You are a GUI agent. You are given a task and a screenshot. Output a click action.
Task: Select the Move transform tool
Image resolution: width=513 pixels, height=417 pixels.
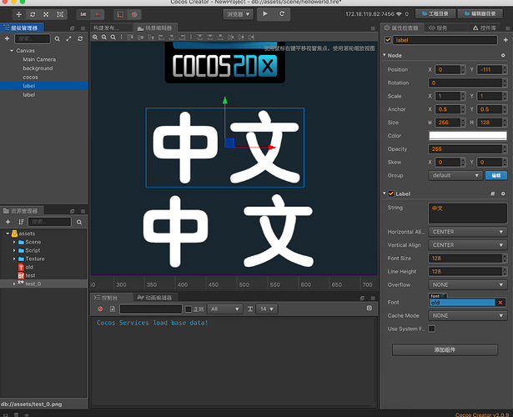coord(19,14)
